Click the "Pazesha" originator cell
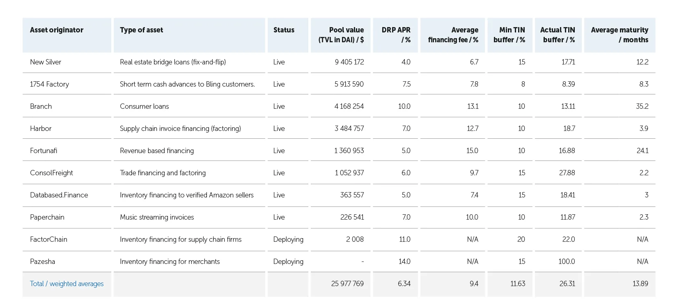Viewport: 677px width, 305px height. (x=42, y=261)
